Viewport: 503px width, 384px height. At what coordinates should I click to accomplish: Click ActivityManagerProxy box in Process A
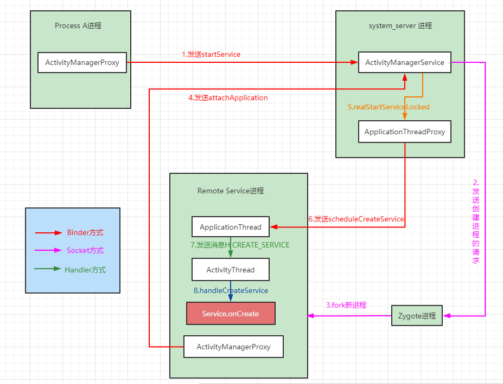(82, 62)
